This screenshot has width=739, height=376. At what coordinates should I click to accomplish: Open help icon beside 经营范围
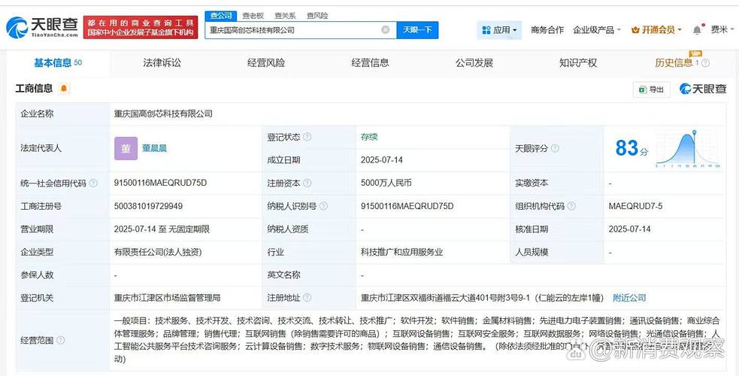coord(60,340)
